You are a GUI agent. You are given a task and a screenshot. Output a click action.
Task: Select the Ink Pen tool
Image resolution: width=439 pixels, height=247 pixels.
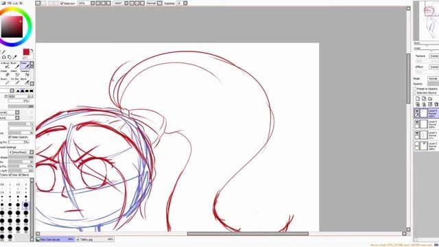15,81
